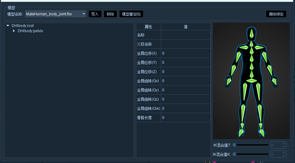Click the pelvis bone on the body diagram
The width and height of the screenshot is (295, 163).
(252, 81)
